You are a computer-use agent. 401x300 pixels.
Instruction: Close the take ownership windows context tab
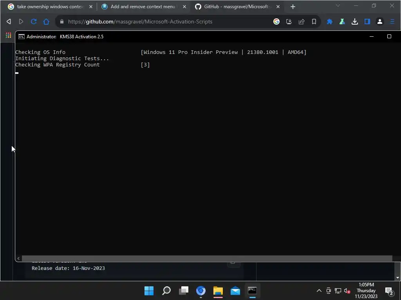pyautogui.click(x=91, y=7)
